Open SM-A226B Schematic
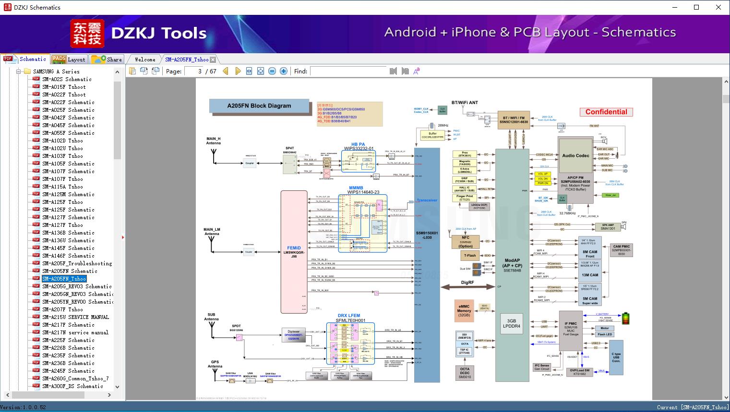 click(x=68, y=348)
